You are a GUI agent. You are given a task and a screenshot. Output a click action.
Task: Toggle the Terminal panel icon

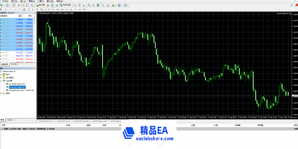coord(27,5)
